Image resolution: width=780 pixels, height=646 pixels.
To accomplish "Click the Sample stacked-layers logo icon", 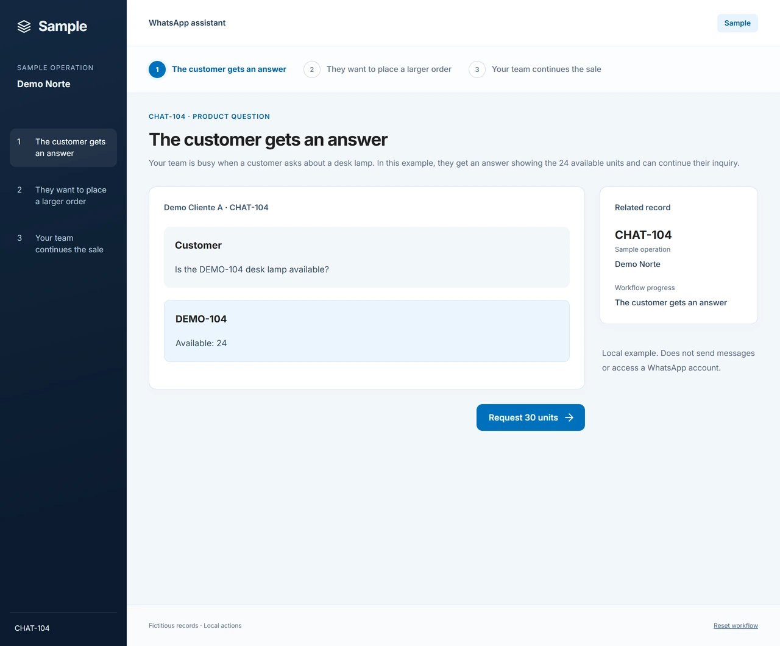I will (24, 26).
